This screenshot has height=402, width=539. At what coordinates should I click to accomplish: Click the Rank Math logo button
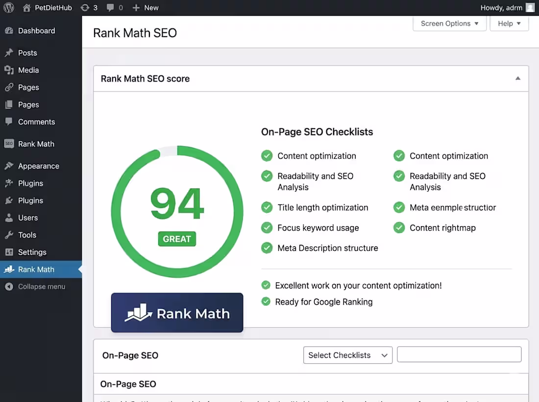(x=177, y=312)
